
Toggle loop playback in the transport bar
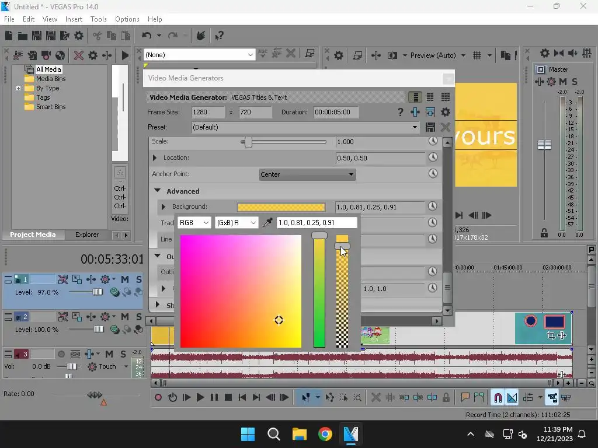coord(172,398)
